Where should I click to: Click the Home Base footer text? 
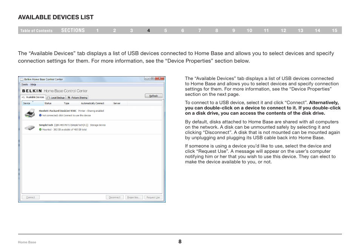(27, 242)
